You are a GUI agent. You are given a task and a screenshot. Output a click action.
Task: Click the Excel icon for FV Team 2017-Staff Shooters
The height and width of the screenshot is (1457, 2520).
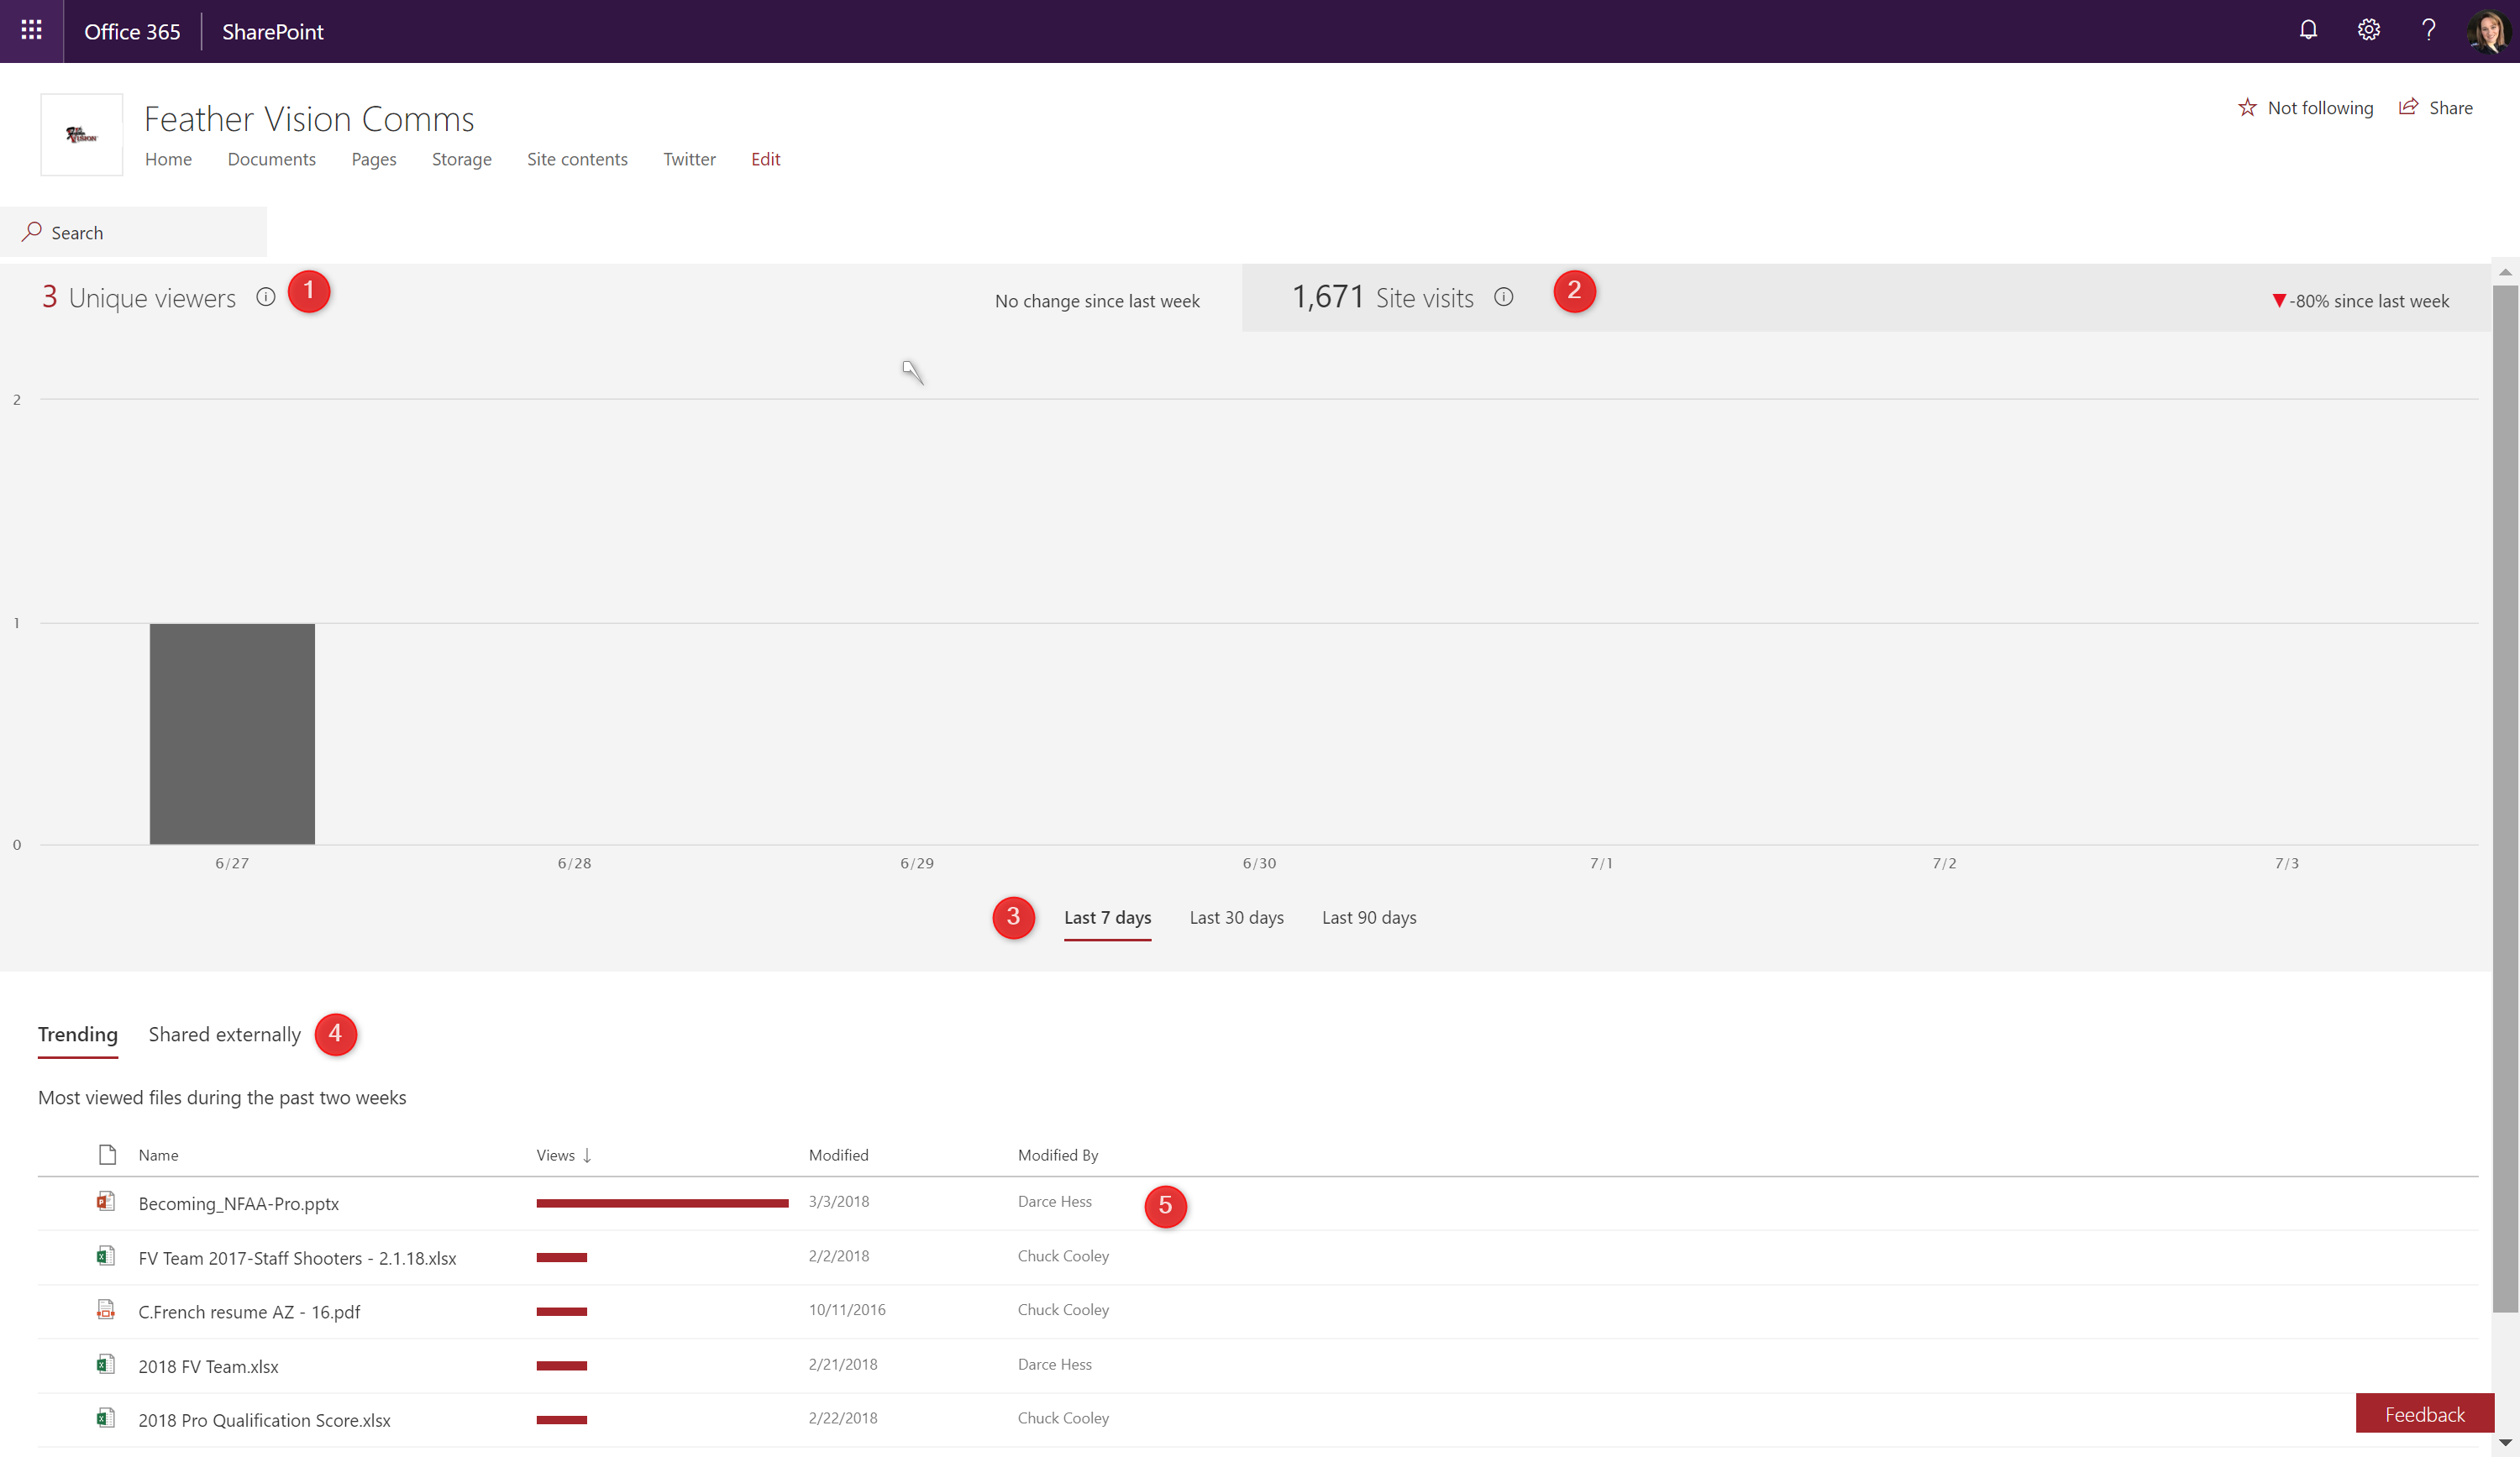pos(105,1255)
